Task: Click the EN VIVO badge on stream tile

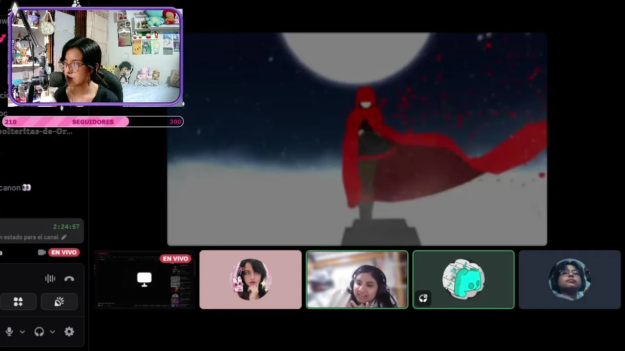Action: point(175,258)
